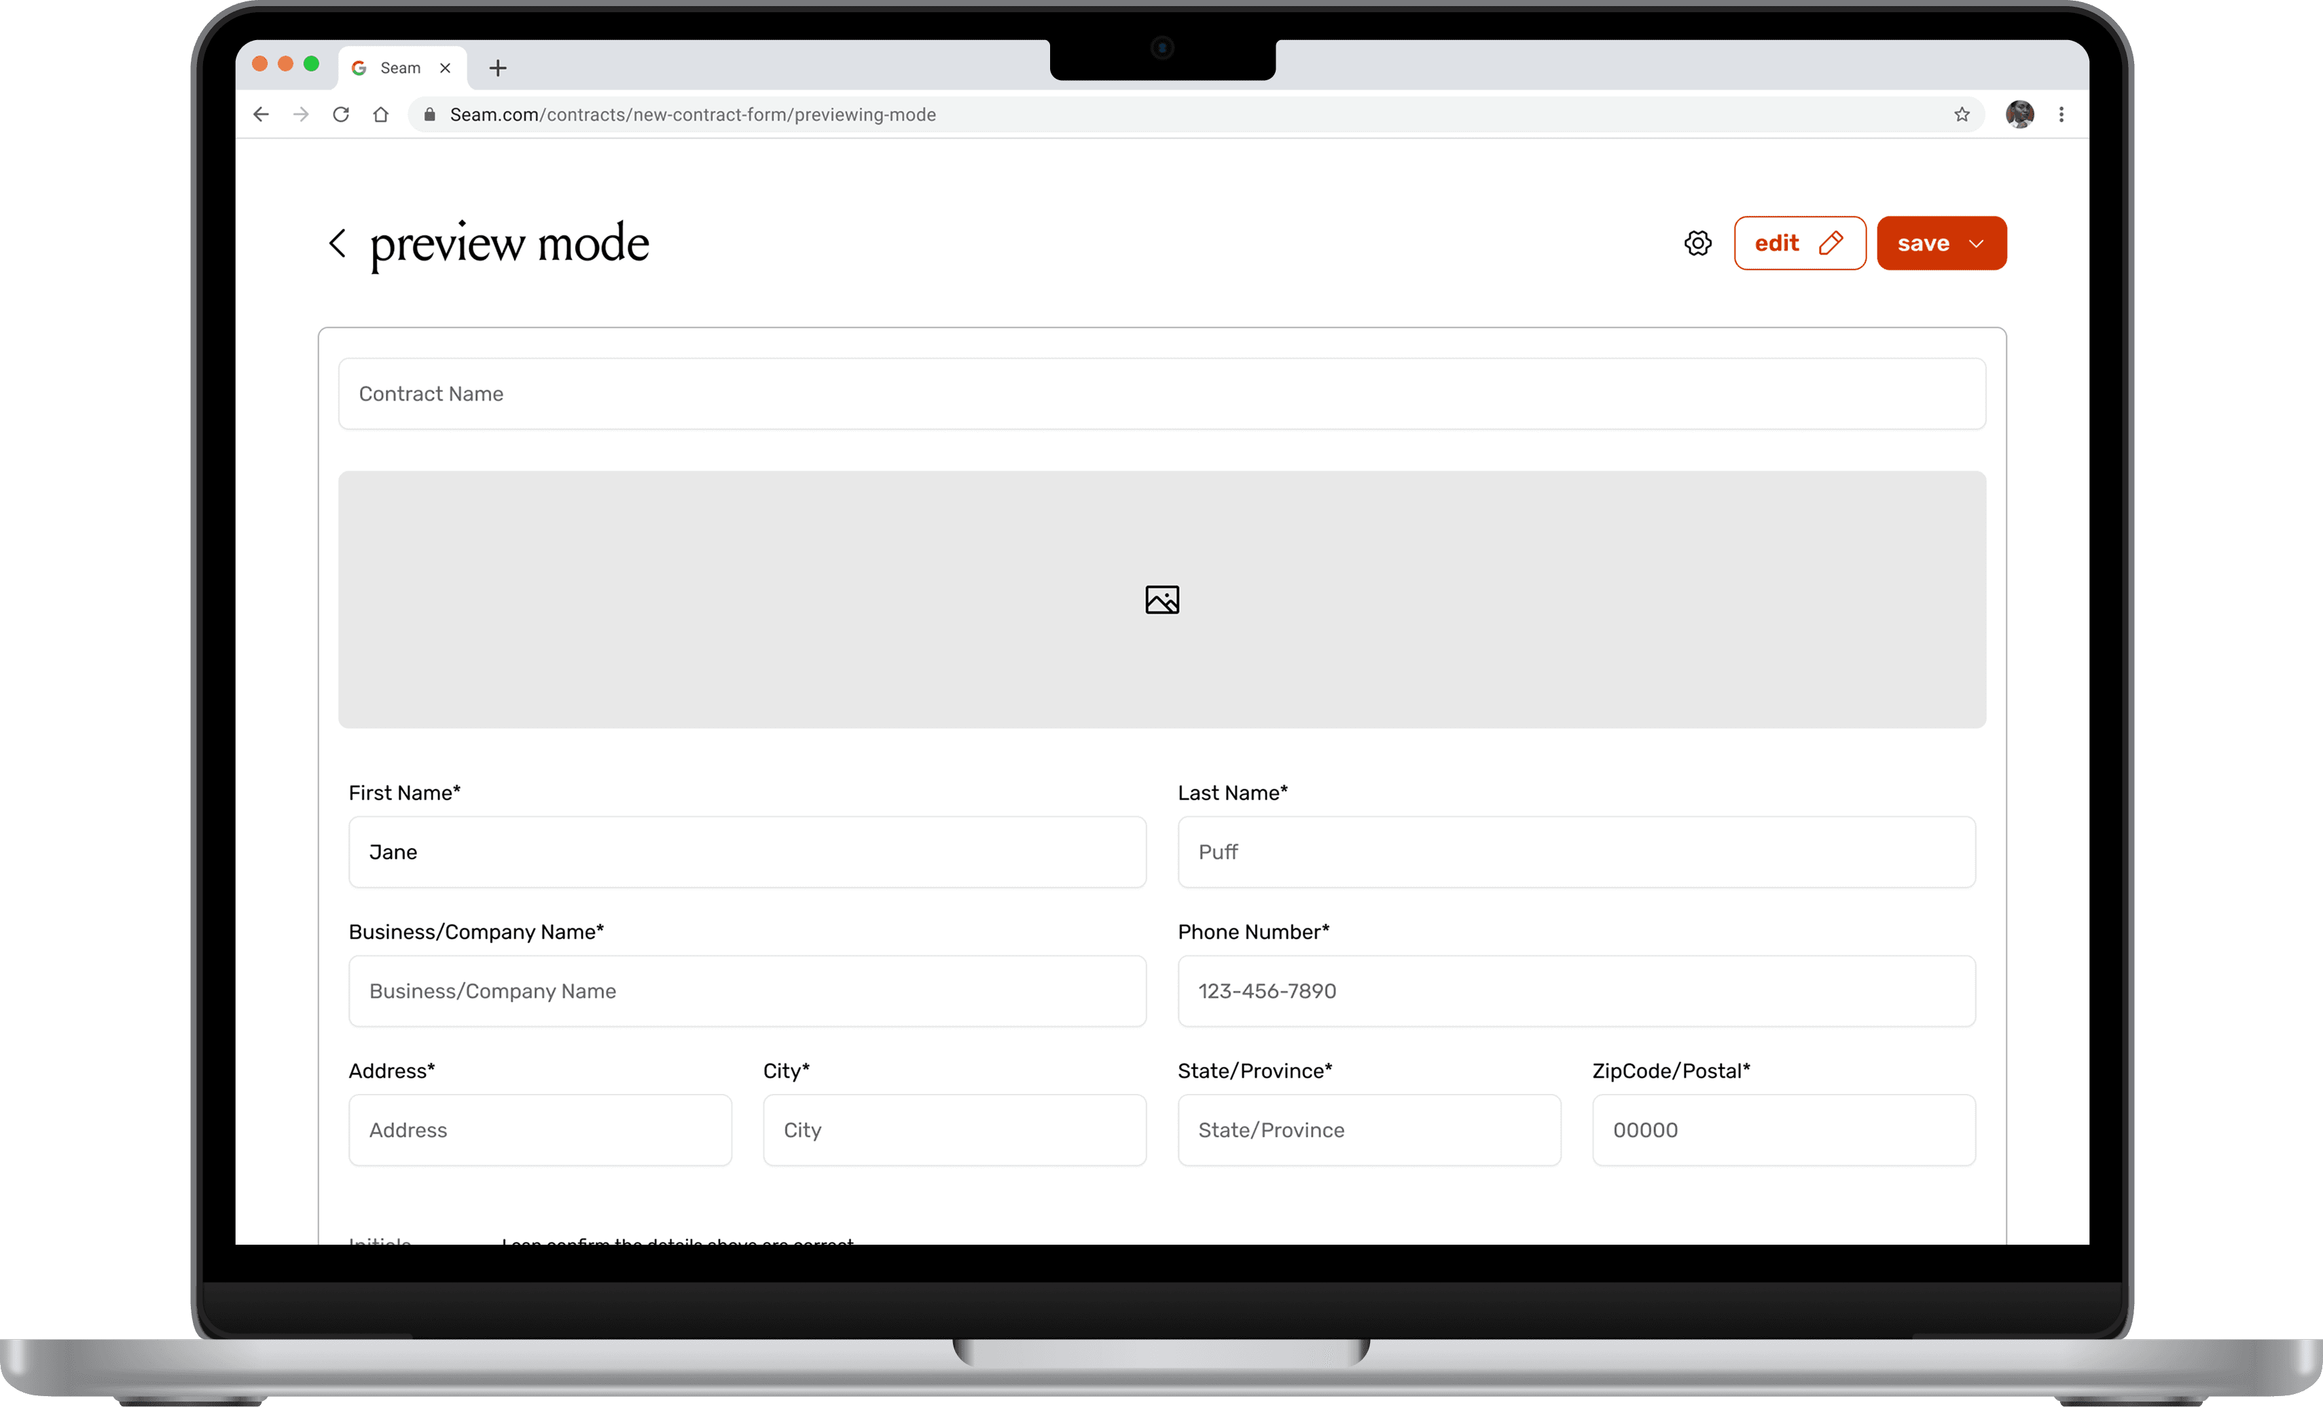Expand the save dropdown button
2323x1407 pixels.
click(1975, 243)
